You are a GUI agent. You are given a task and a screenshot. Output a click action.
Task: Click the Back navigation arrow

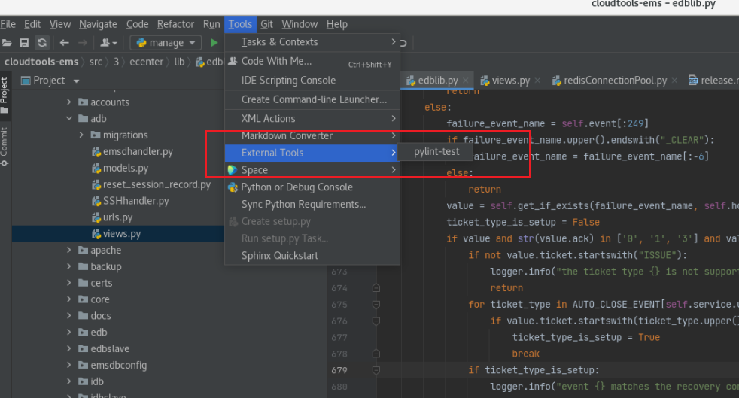65,43
